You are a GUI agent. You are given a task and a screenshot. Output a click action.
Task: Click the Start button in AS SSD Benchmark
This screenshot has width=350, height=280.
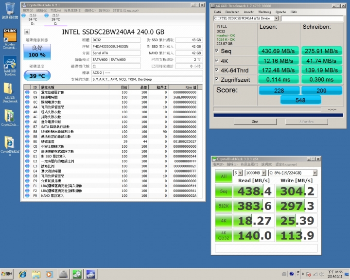[x=255, y=122]
